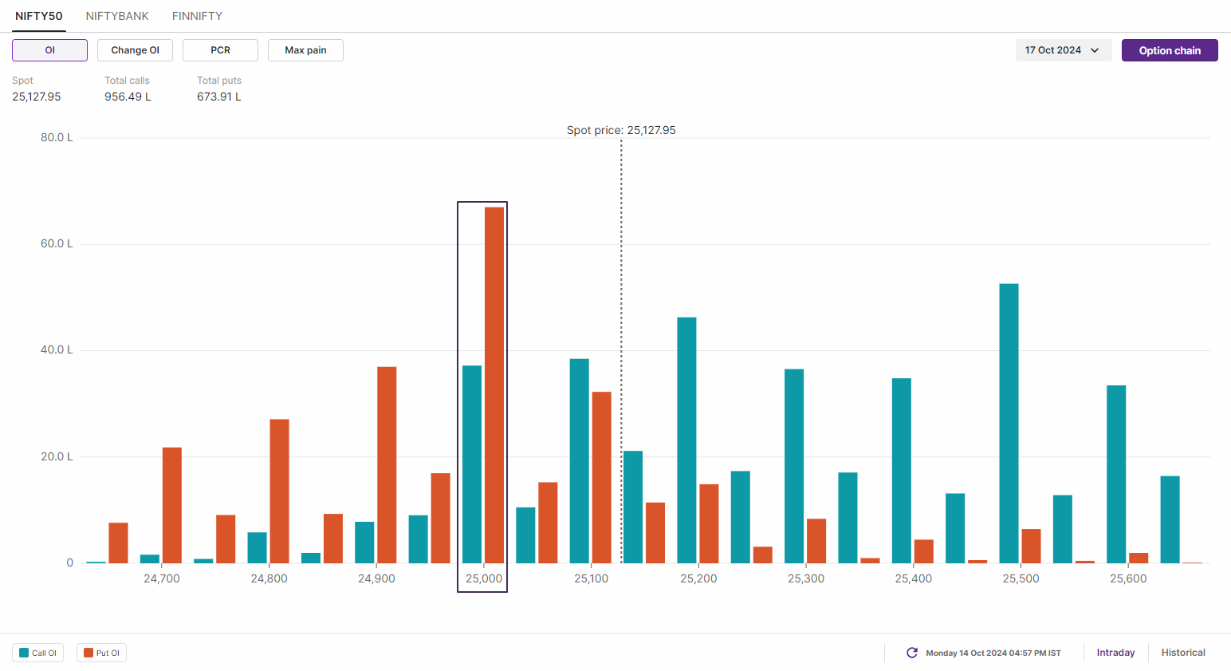Select the PCR view
The width and height of the screenshot is (1231, 671).
220,50
